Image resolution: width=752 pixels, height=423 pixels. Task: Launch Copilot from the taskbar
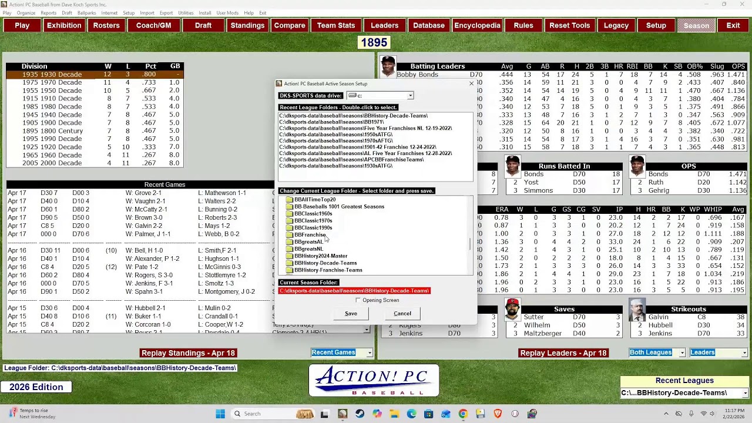click(x=377, y=414)
